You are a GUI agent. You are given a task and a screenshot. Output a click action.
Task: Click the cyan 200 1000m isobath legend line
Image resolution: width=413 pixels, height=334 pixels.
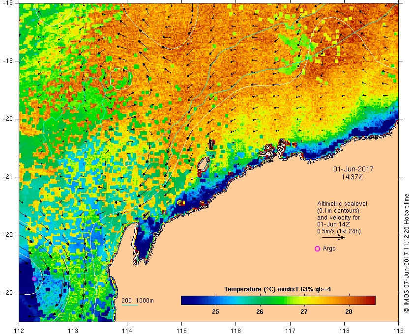[x=130, y=306]
